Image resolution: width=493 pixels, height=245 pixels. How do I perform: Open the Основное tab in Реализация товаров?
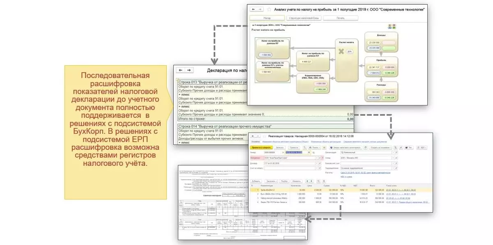(256, 142)
